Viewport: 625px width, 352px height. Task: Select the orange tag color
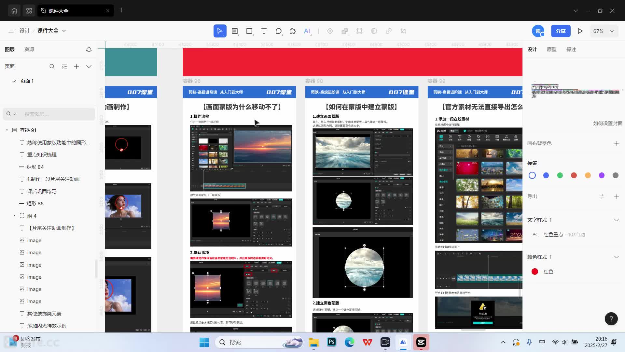(588, 176)
